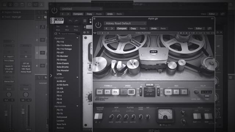Select U73b module
Screen dimensions: 235x132
click(x=59, y=74)
